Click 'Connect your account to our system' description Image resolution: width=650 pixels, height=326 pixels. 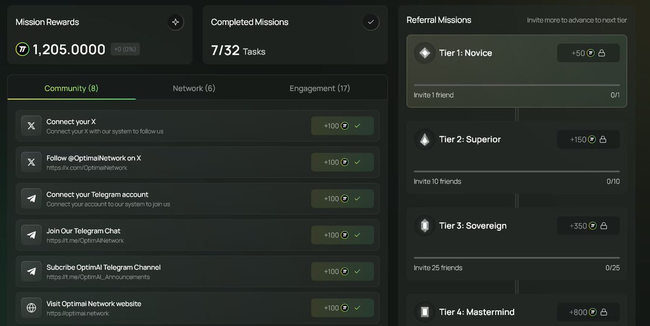click(108, 204)
